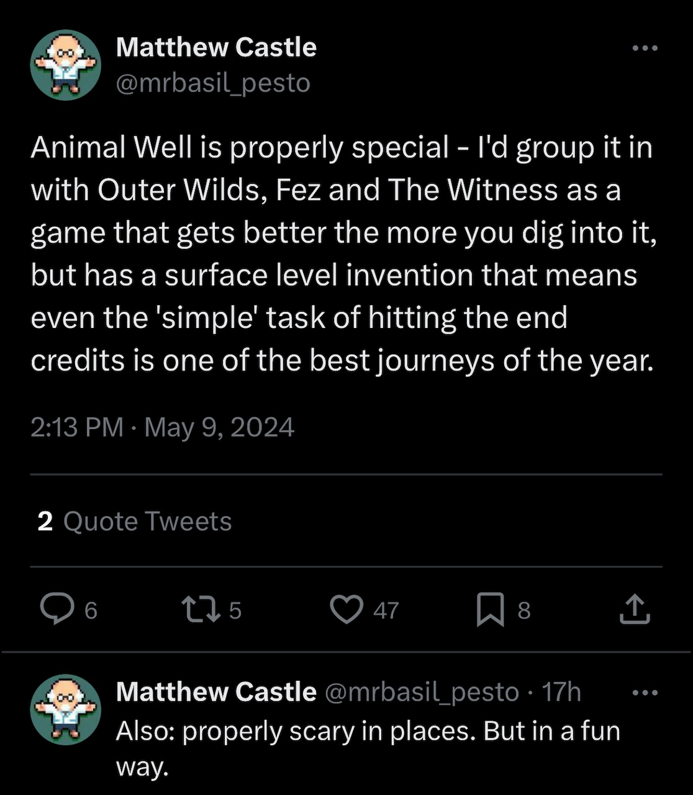The image size is (693, 795).
Task: Open avatar on the reply tweet
Action: pyautogui.click(x=66, y=709)
